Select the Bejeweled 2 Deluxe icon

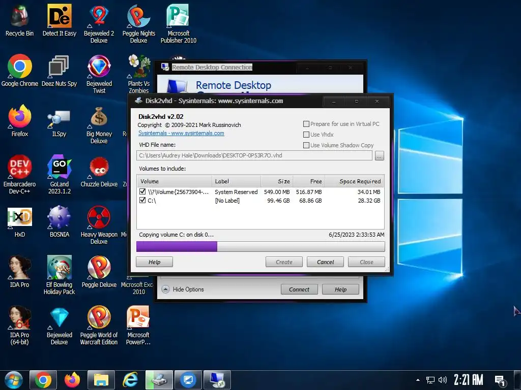point(99,23)
